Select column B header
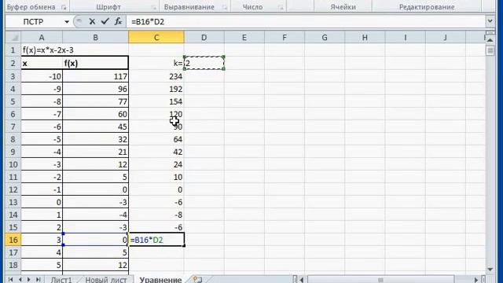 95,38
